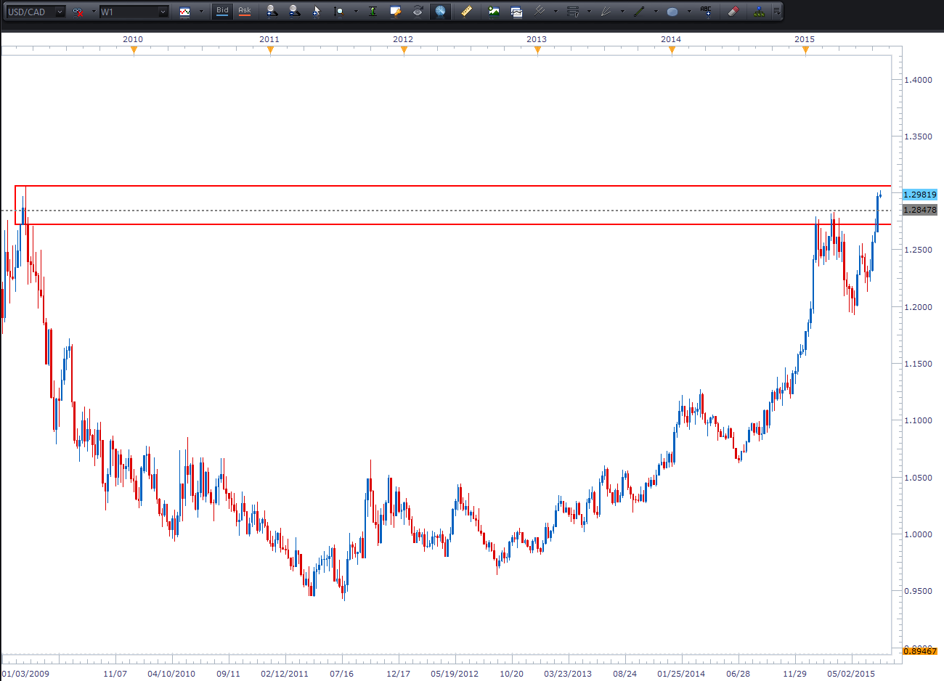Image resolution: width=944 pixels, height=681 pixels.
Task: Toggle Bid price display
Action: [222, 12]
